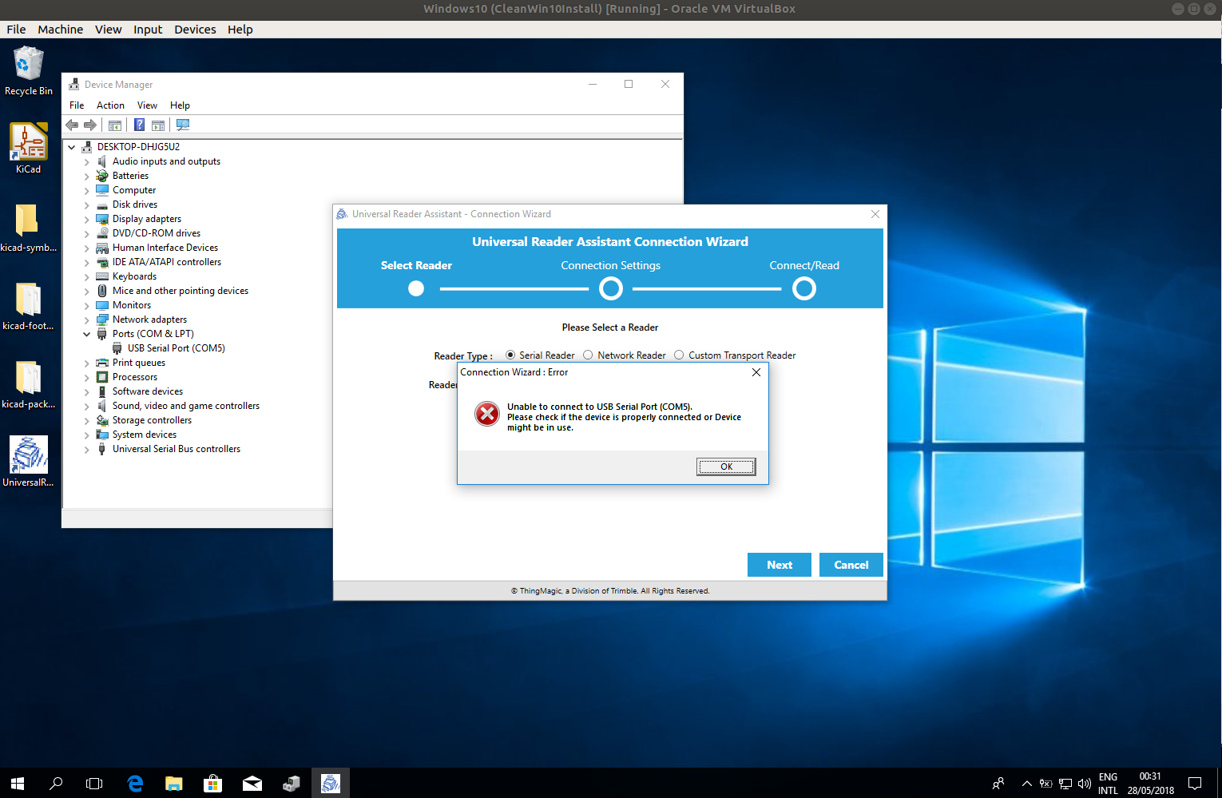Select the kicad-foot... folder on desktop
Viewport: 1222px width, 798px height.
click(x=29, y=306)
